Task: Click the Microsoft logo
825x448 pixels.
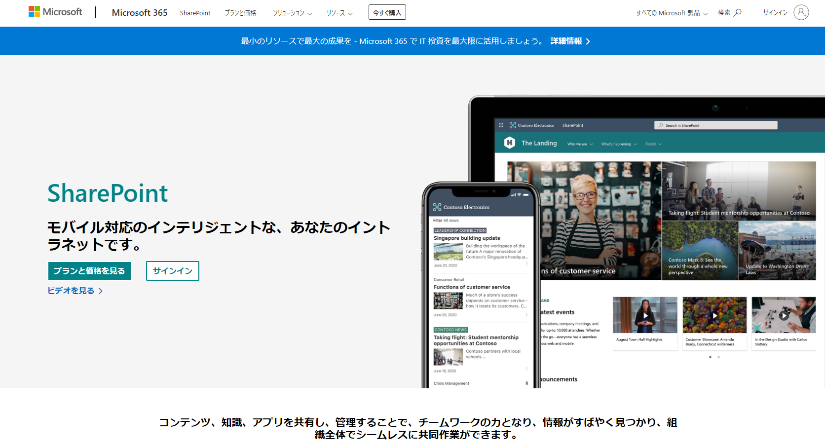Action: coord(55,12)
